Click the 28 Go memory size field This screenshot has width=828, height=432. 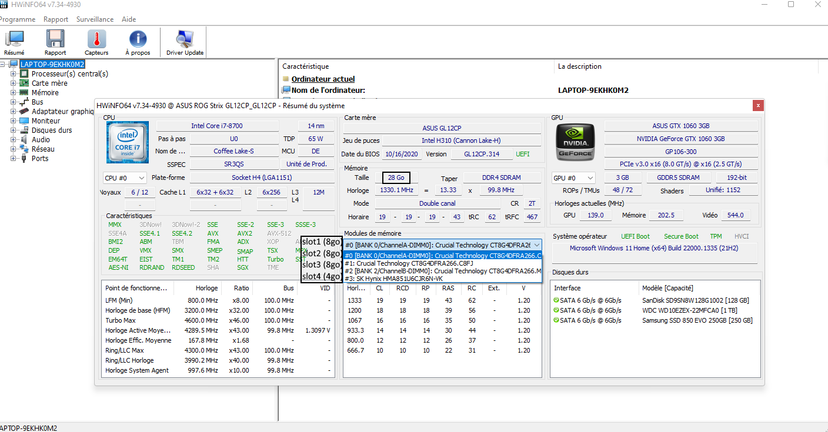pyautogui.click(x=396, y=178)
